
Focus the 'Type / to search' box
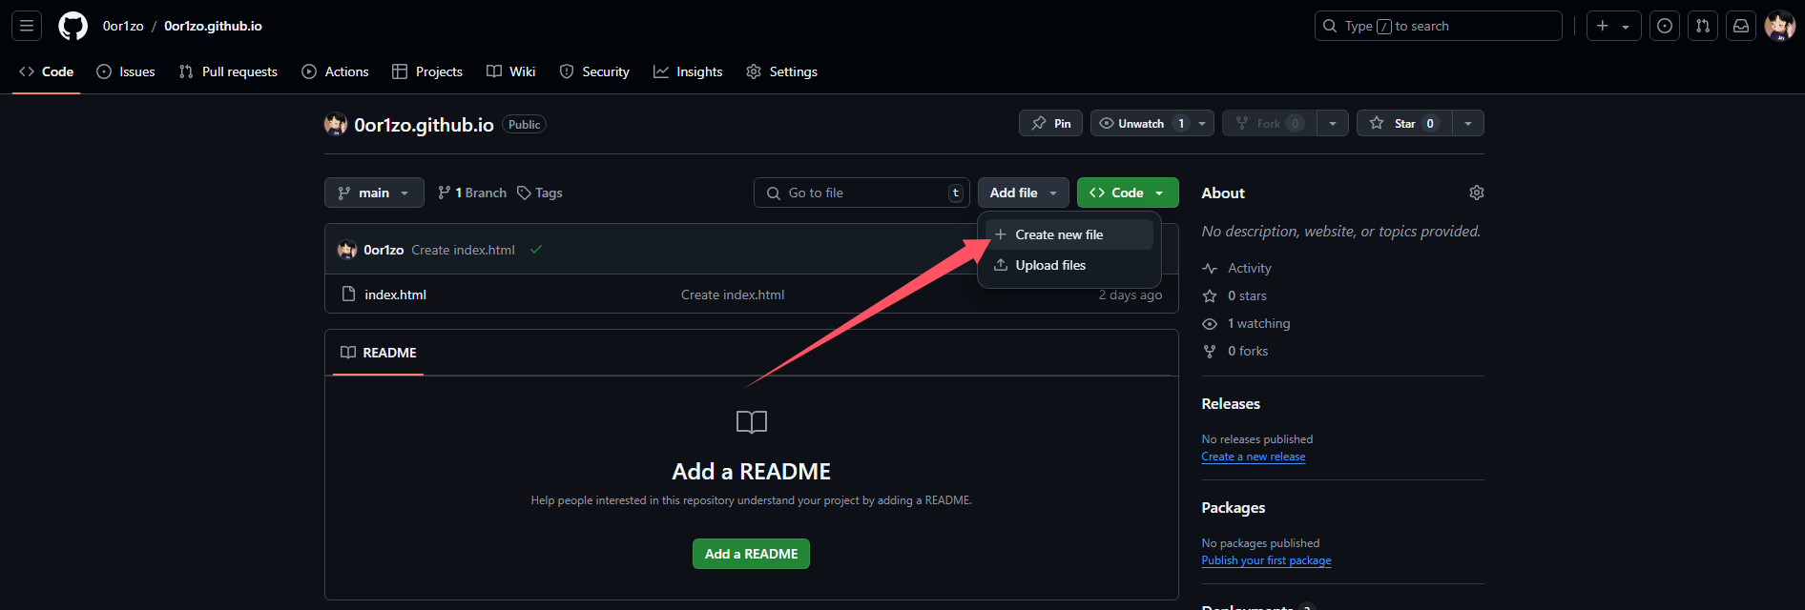click(x=1438, y=26)
